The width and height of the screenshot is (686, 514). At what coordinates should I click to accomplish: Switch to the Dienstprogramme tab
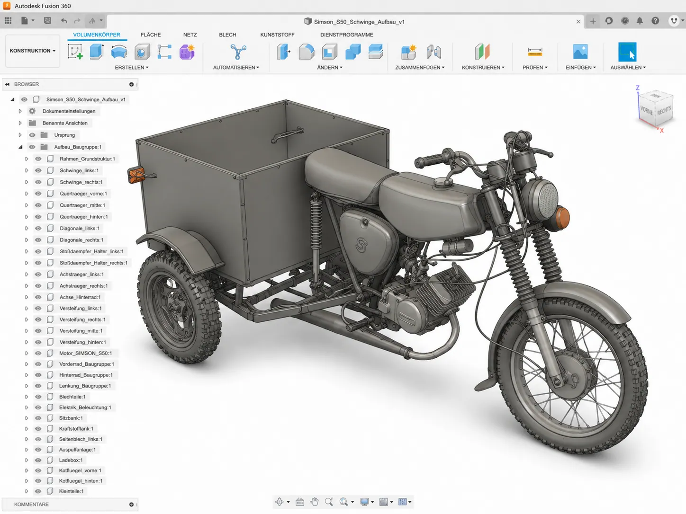[347, 35]
